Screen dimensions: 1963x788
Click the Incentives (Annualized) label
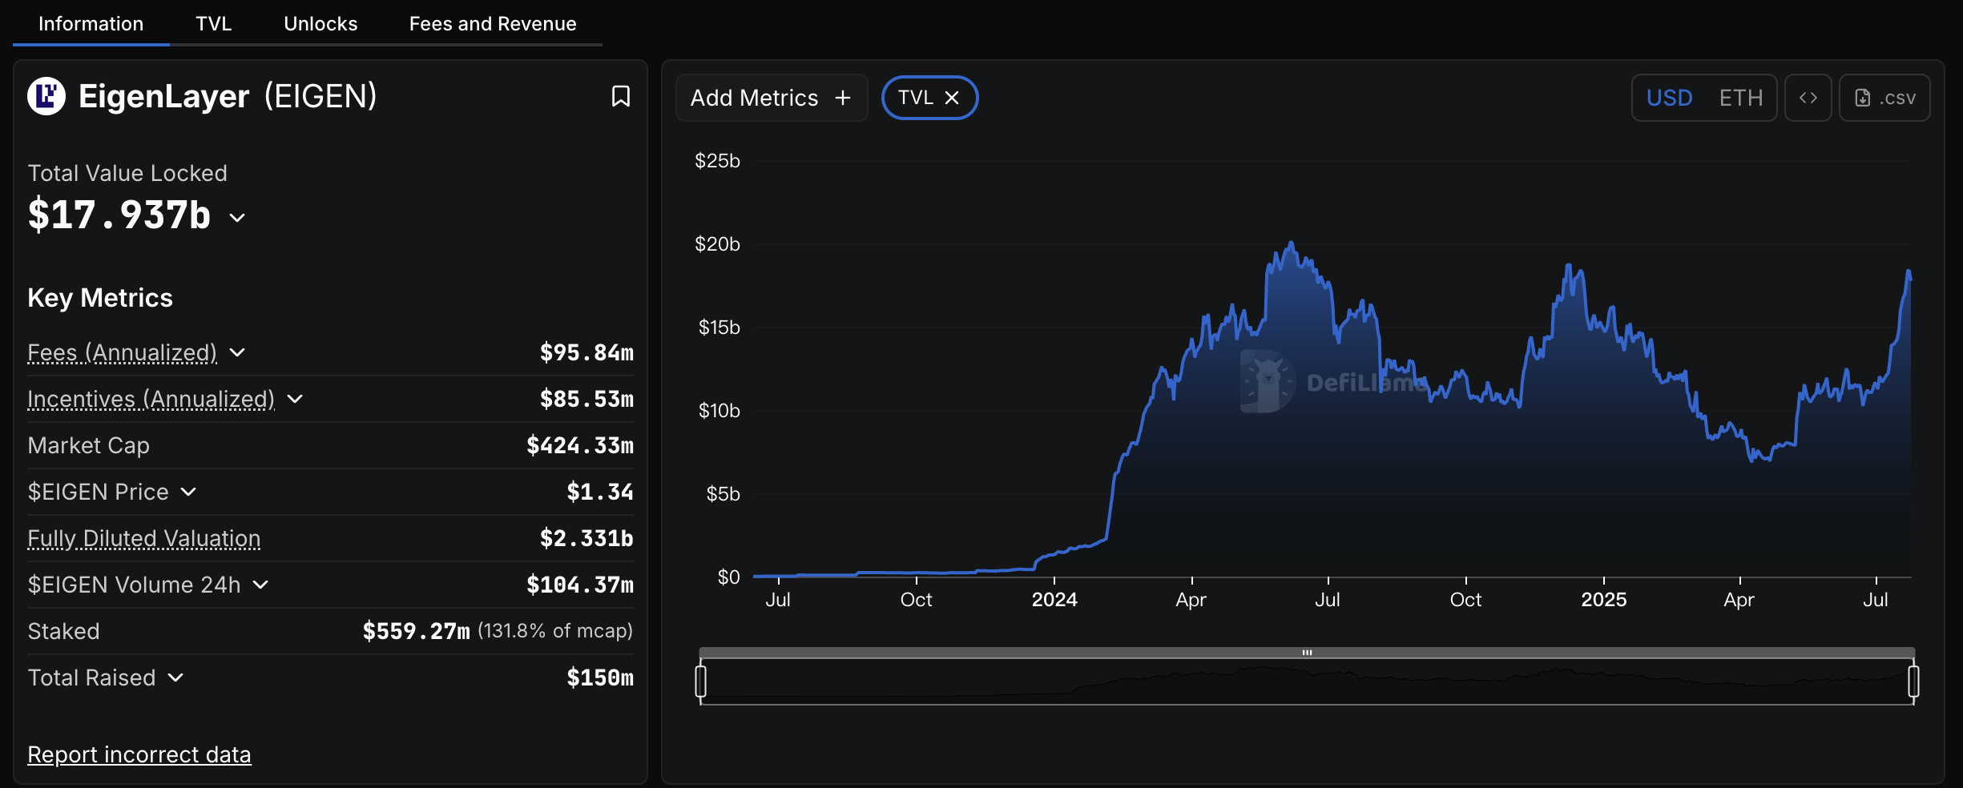click(x=151, y=399)
